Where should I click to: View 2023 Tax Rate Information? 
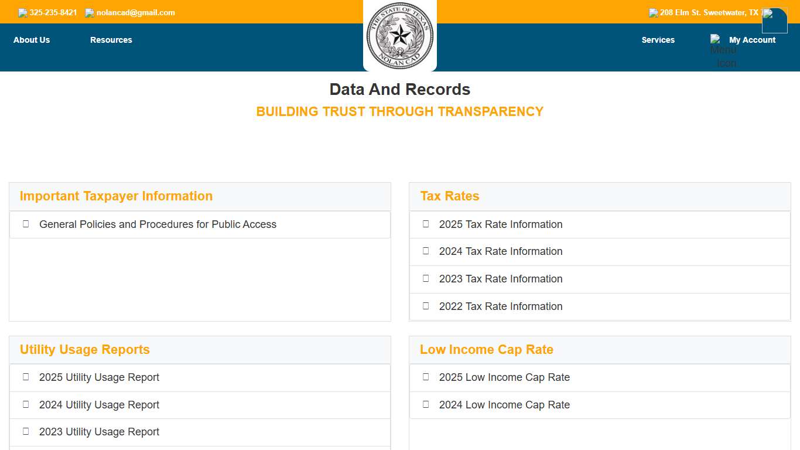click(501, 279)
